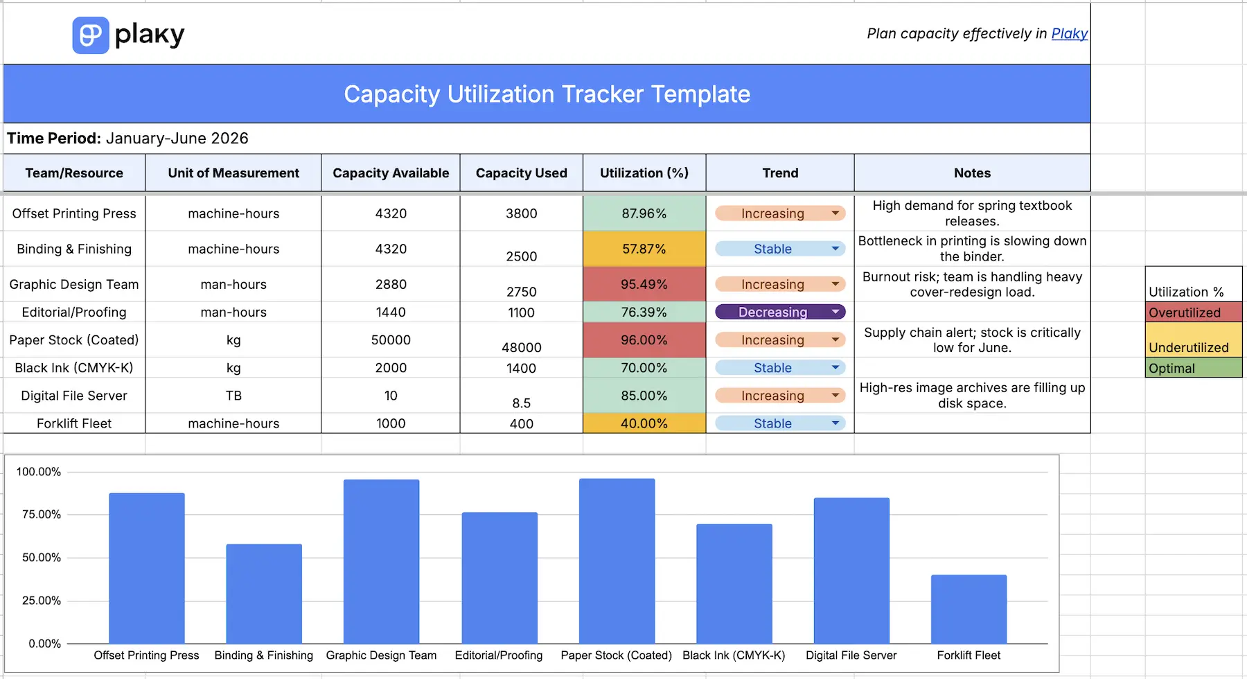Select the green Optimal legend swatch

[x=1192, y=368]
